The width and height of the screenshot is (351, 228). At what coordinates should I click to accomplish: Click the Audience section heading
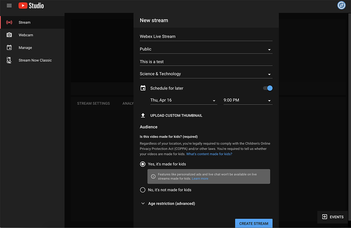point(148,127)
